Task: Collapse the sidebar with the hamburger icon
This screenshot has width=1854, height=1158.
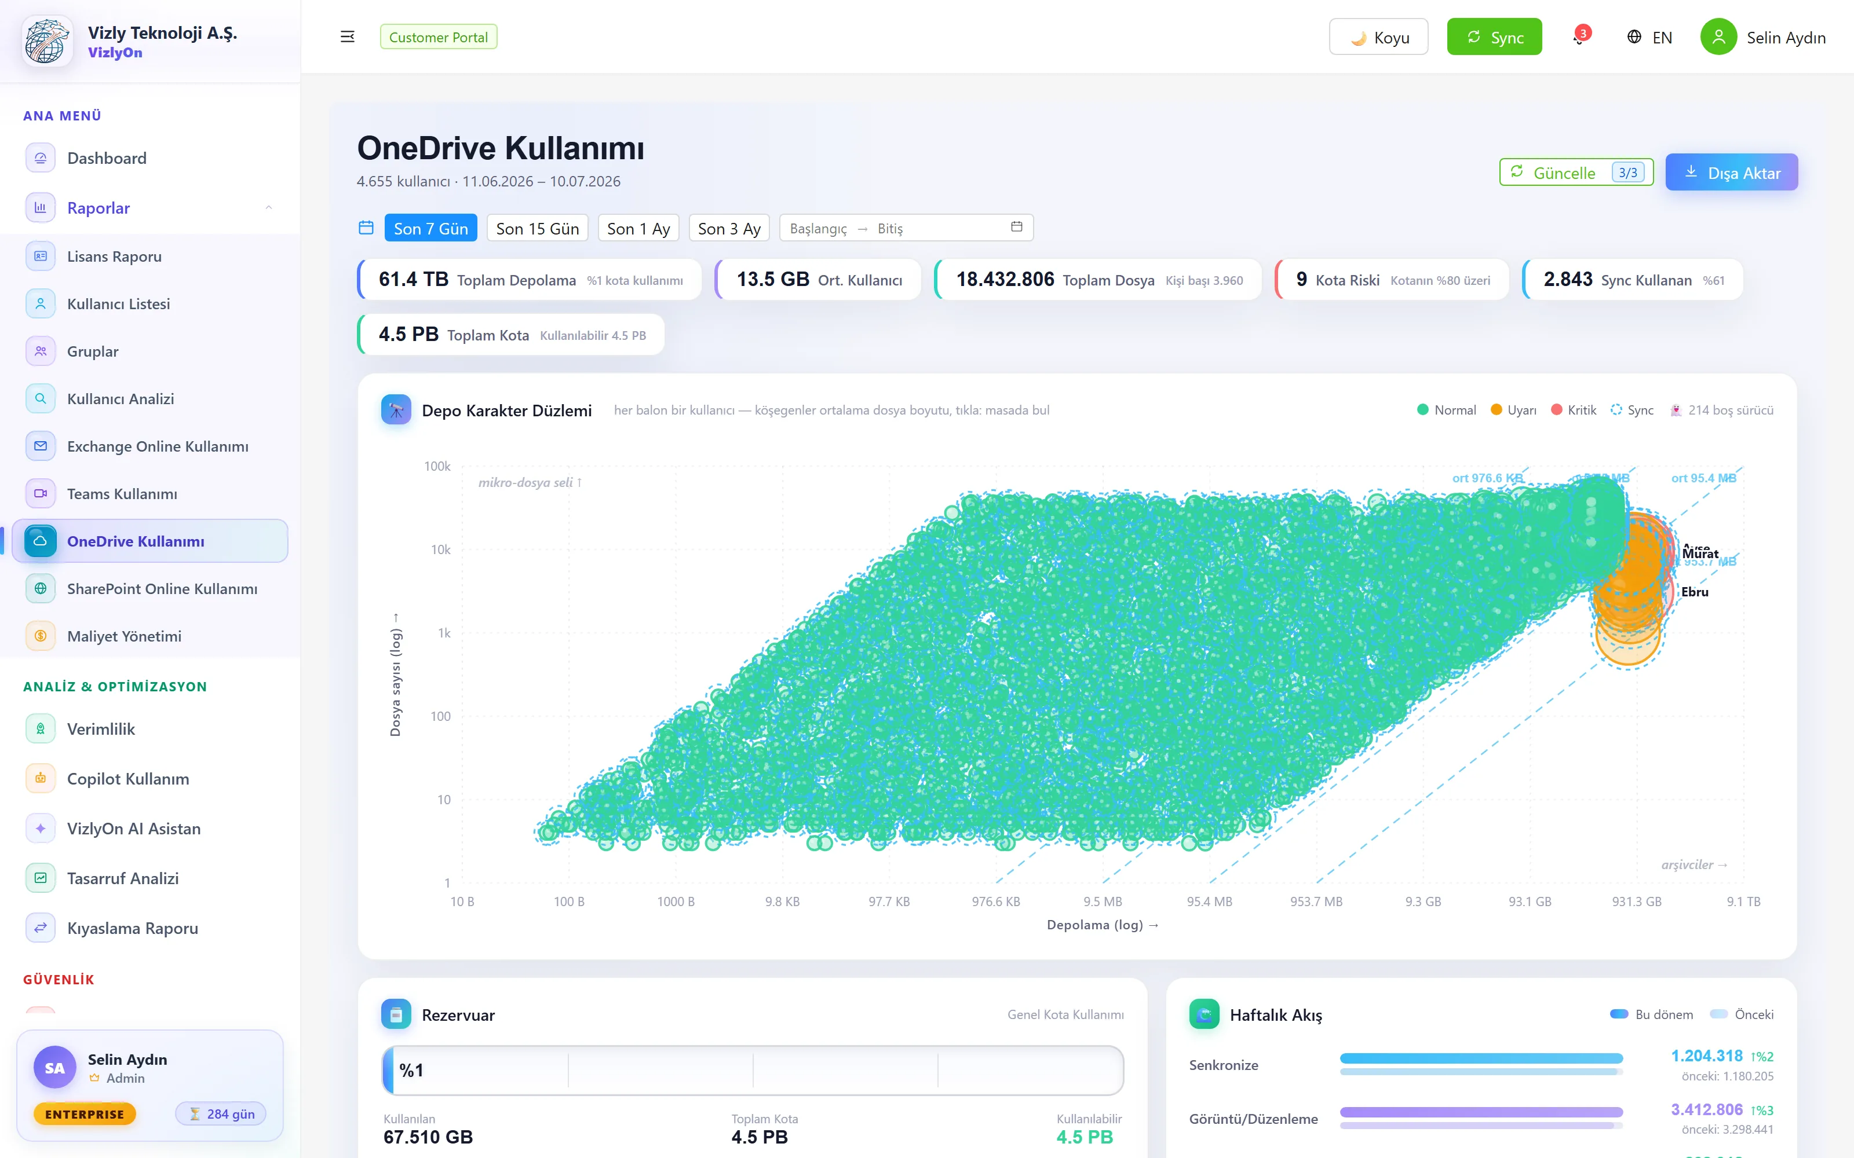Action: click(347, 36)
